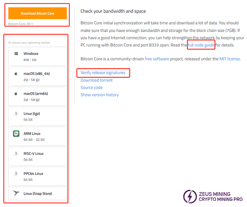Click the Snap Store bird icon
247x207 pixels.
point(16,193)
